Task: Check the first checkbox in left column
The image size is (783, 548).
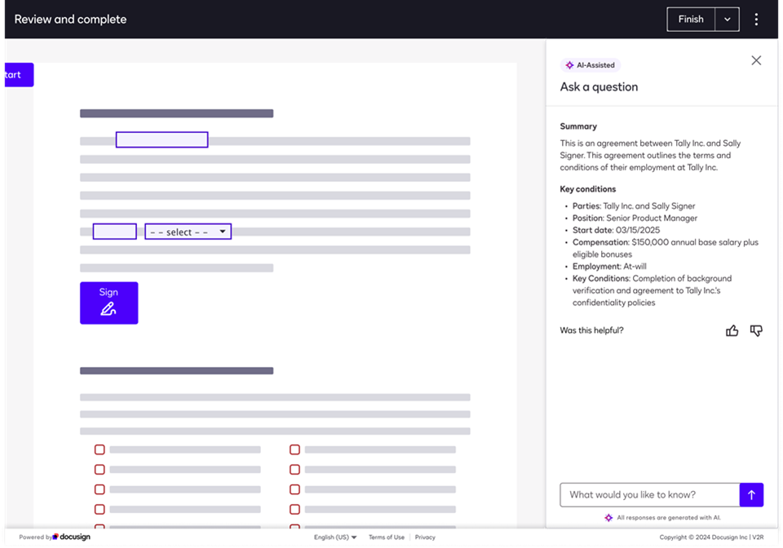Action: click(x=100, y=449)
